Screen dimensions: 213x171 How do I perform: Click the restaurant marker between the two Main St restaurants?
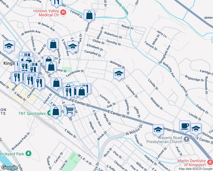30,81
